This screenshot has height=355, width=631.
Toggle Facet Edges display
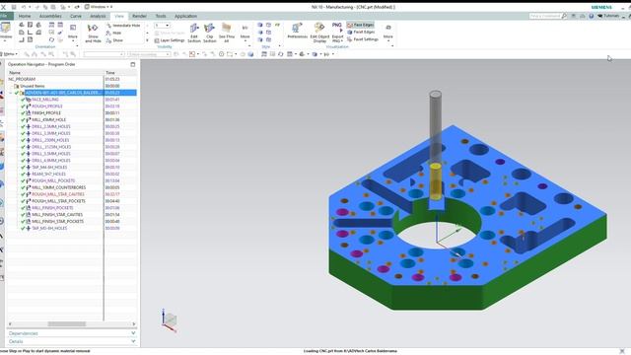(361, 33)
